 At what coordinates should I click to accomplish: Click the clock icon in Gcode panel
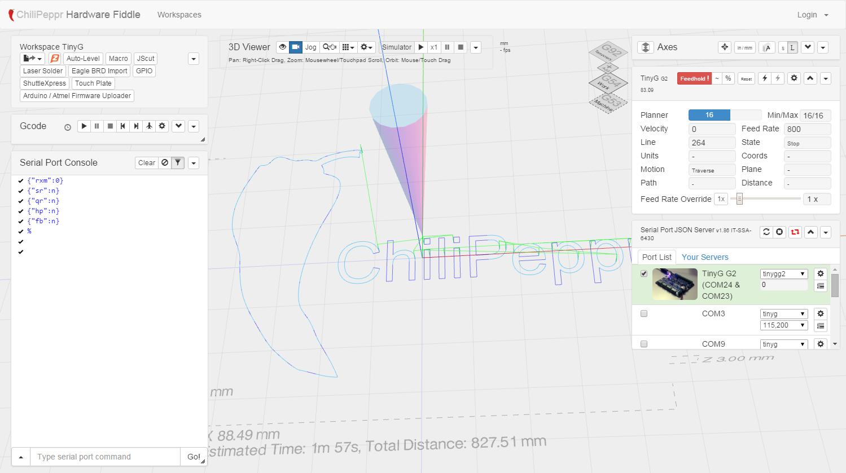[68, 127]
